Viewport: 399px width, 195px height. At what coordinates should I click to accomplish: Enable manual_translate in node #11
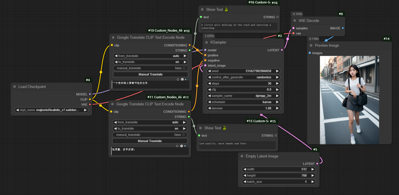point(183,135)
